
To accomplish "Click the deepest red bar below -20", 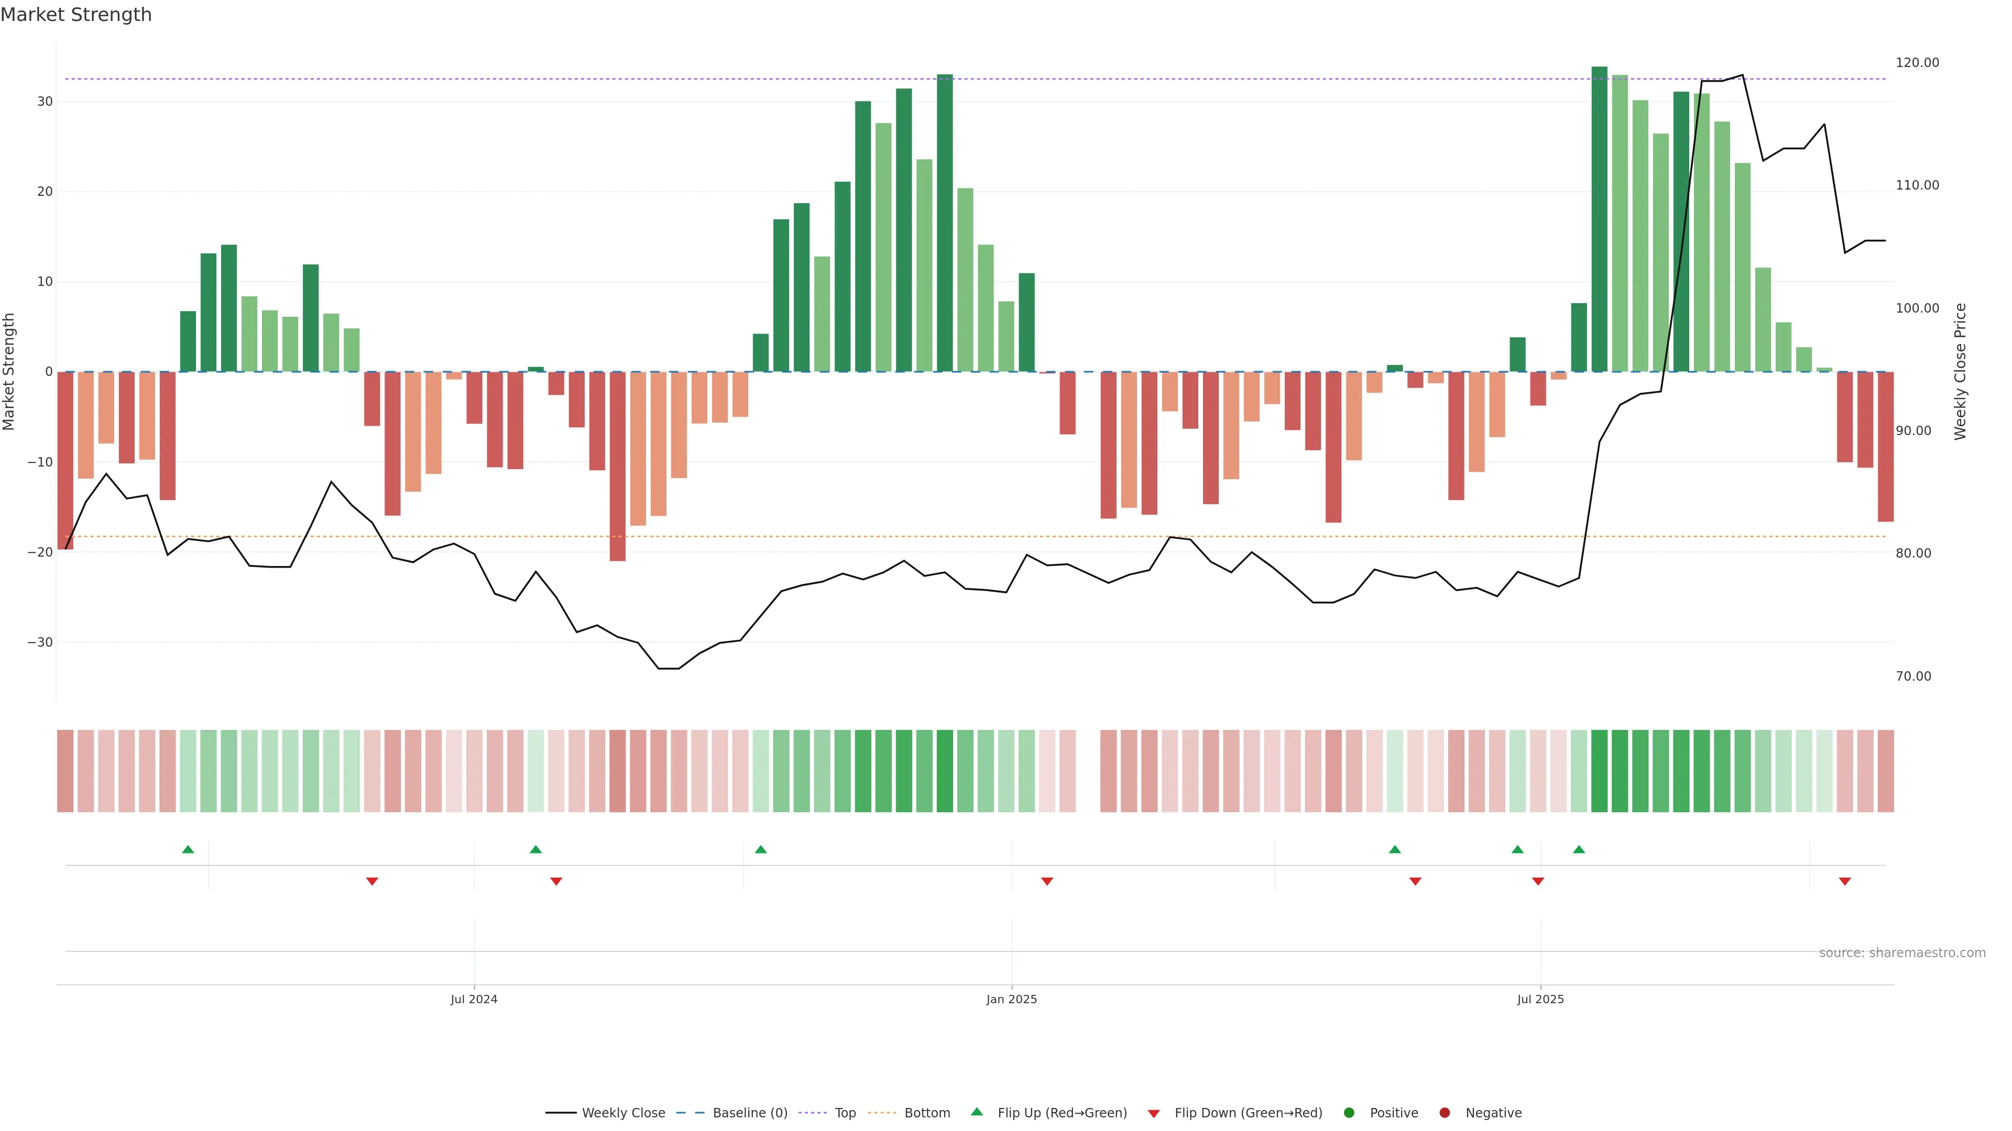I will click(x=617, y=466).
